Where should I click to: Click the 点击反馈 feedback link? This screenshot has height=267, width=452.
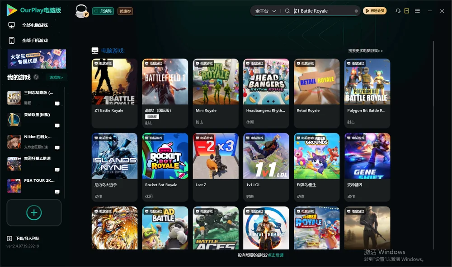click(276, 255)
